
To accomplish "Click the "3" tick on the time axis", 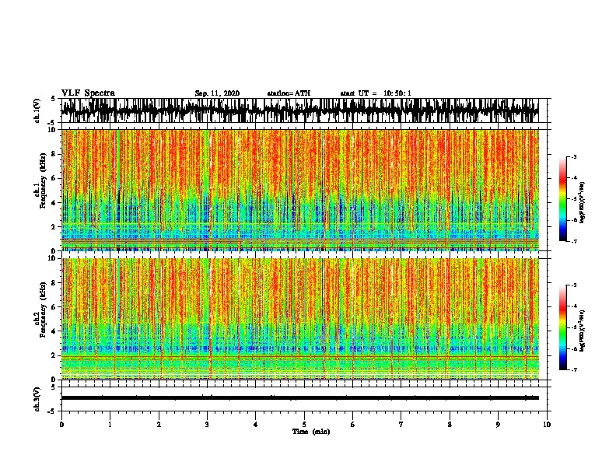I will pos(207,425).
